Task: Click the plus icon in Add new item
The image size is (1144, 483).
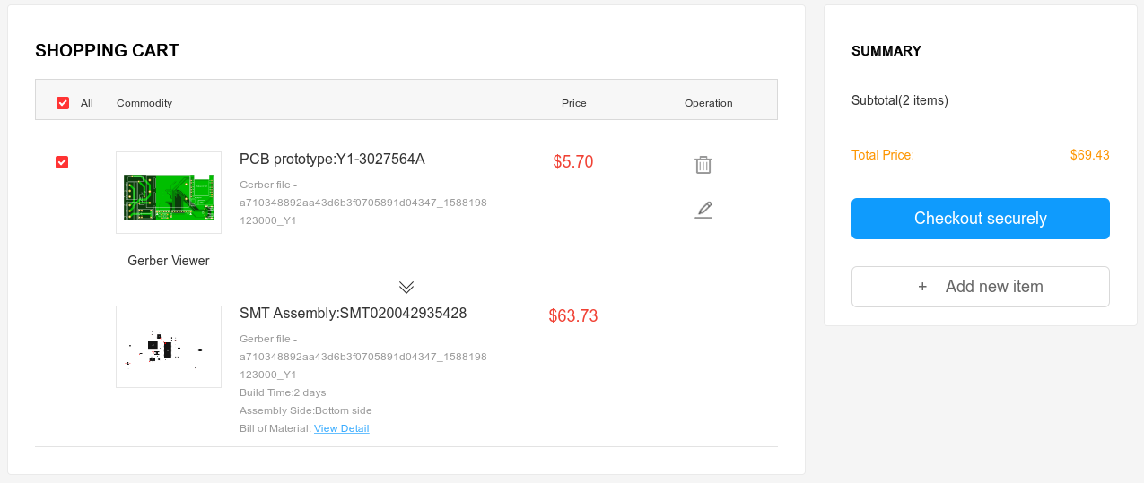Action: coord(922,287)
